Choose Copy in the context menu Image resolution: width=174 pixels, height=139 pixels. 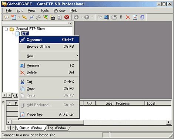49,89
